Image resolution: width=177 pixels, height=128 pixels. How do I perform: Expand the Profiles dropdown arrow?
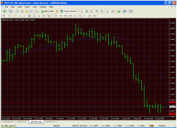[12, 11]
